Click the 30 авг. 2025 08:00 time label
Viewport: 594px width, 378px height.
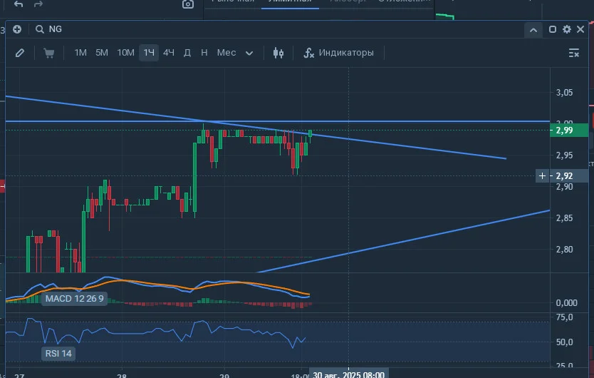[348, 374]
